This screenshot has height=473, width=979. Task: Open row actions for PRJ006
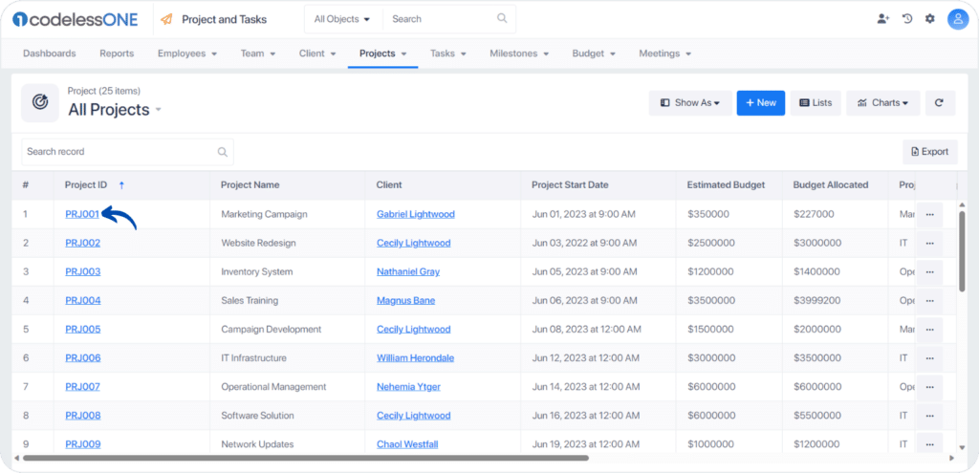coord(929,358)
